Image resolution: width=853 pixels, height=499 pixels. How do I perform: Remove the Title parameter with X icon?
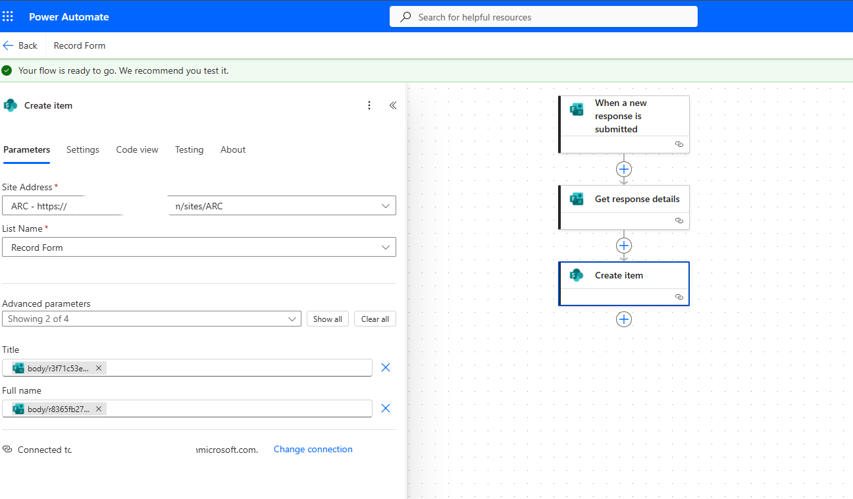(386, 367)
